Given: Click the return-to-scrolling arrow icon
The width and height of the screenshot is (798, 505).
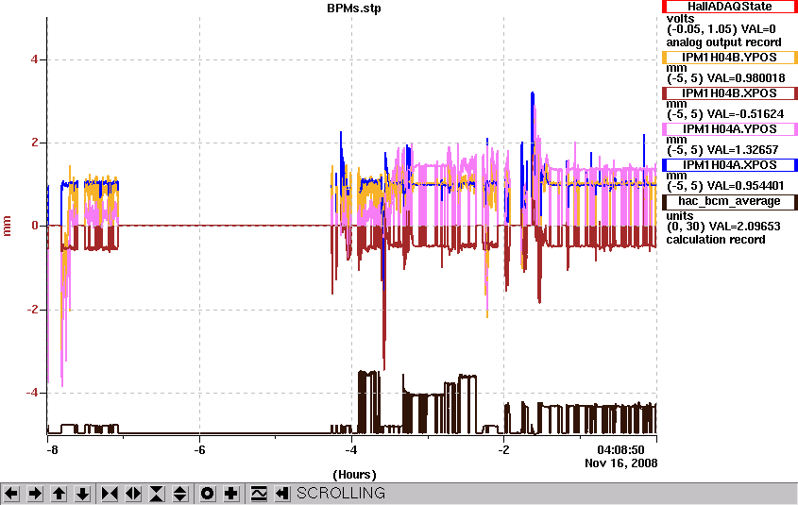Looking at the screenshot, I should click(282, 494).
